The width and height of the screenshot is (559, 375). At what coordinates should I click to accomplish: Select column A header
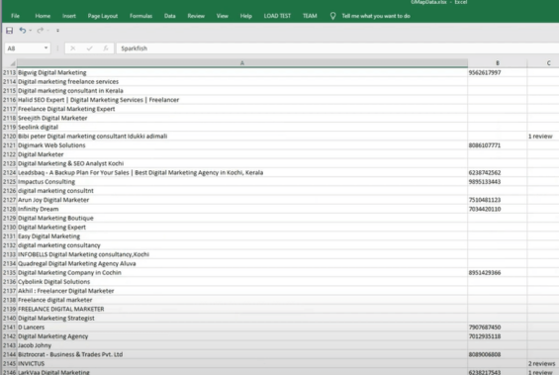click(242, 63)
